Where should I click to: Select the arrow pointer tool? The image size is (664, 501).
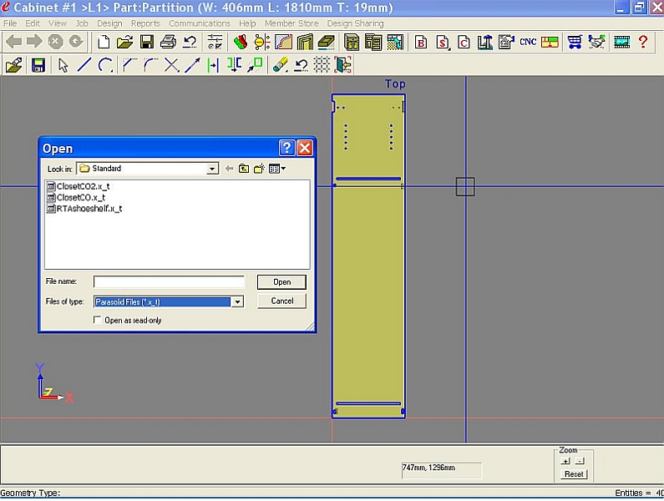pyautogui.click(x=63, y=65)
